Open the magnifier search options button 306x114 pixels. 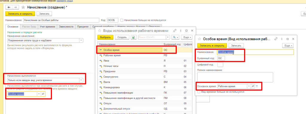click(x=175, y=37)
